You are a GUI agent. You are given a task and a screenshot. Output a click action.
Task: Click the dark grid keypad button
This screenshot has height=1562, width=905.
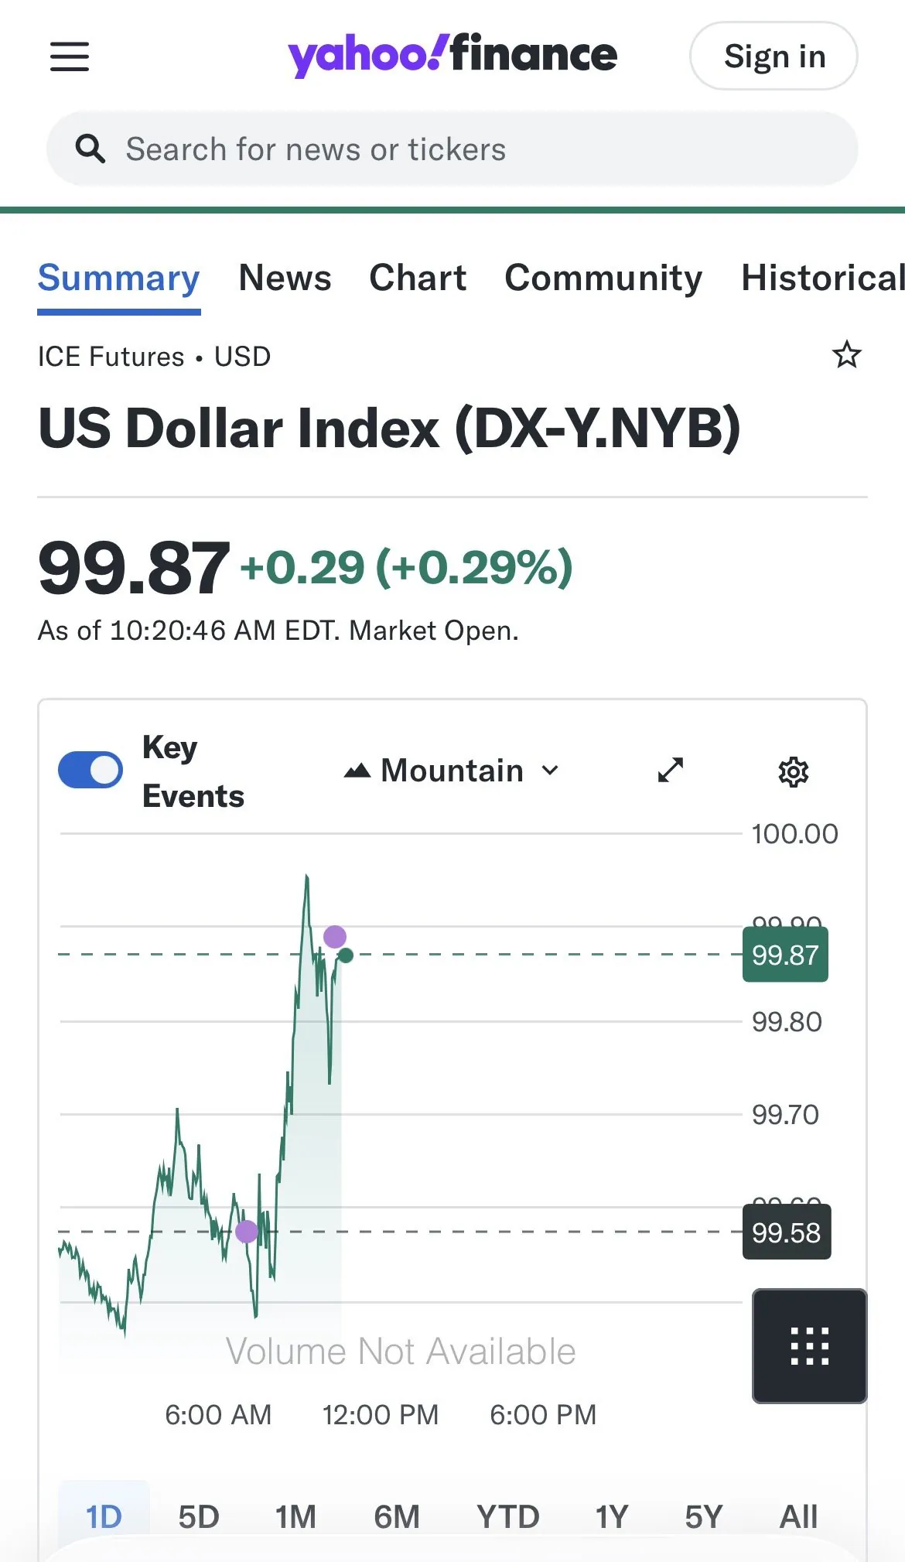point(809,1345)
